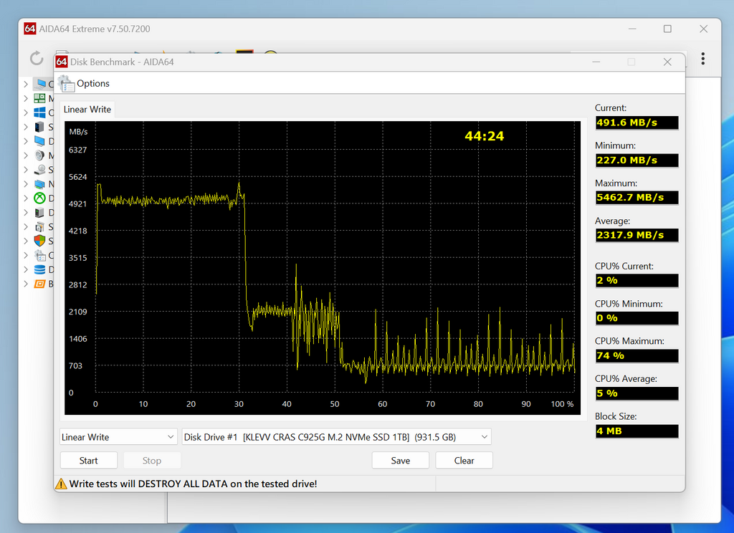Click the Maximum value 5462.7 MB/s
This screenshot has width=734, height=533.
click(x=637, y=198)
